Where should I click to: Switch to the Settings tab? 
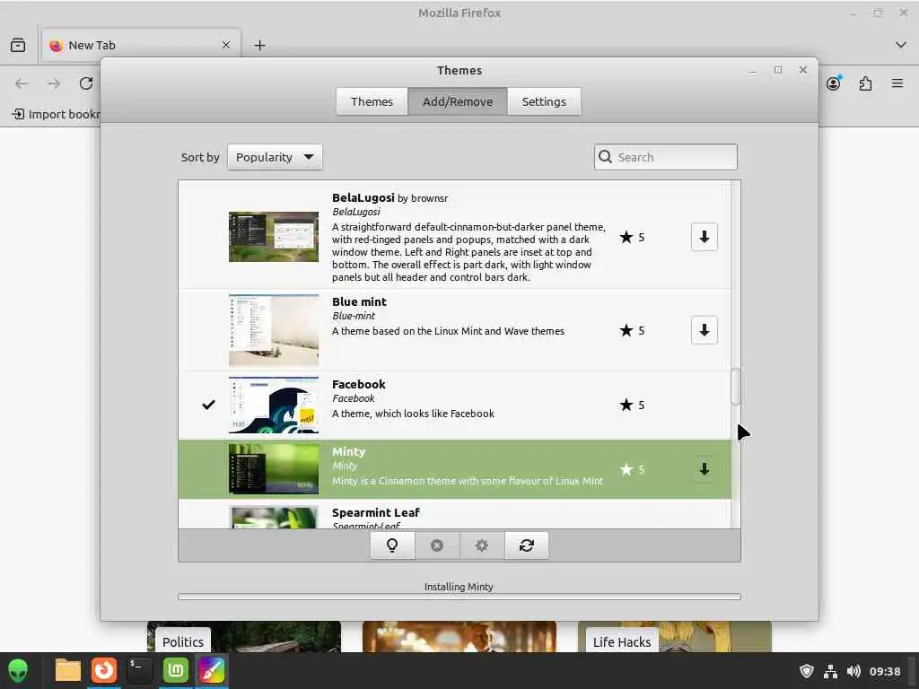[x=544, y=101]
